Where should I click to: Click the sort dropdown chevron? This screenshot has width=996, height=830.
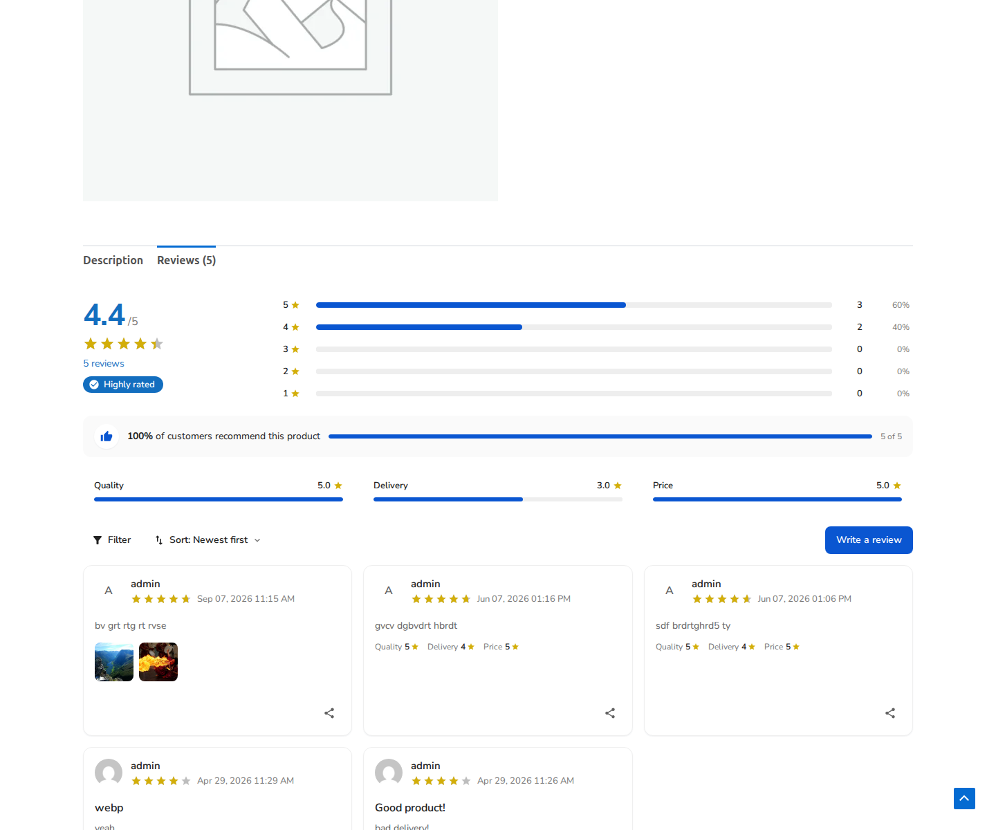[257, 540]
